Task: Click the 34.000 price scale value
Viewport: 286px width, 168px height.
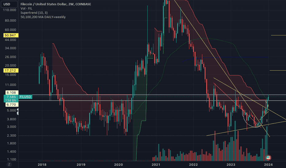Action: (x=10, y=48)
